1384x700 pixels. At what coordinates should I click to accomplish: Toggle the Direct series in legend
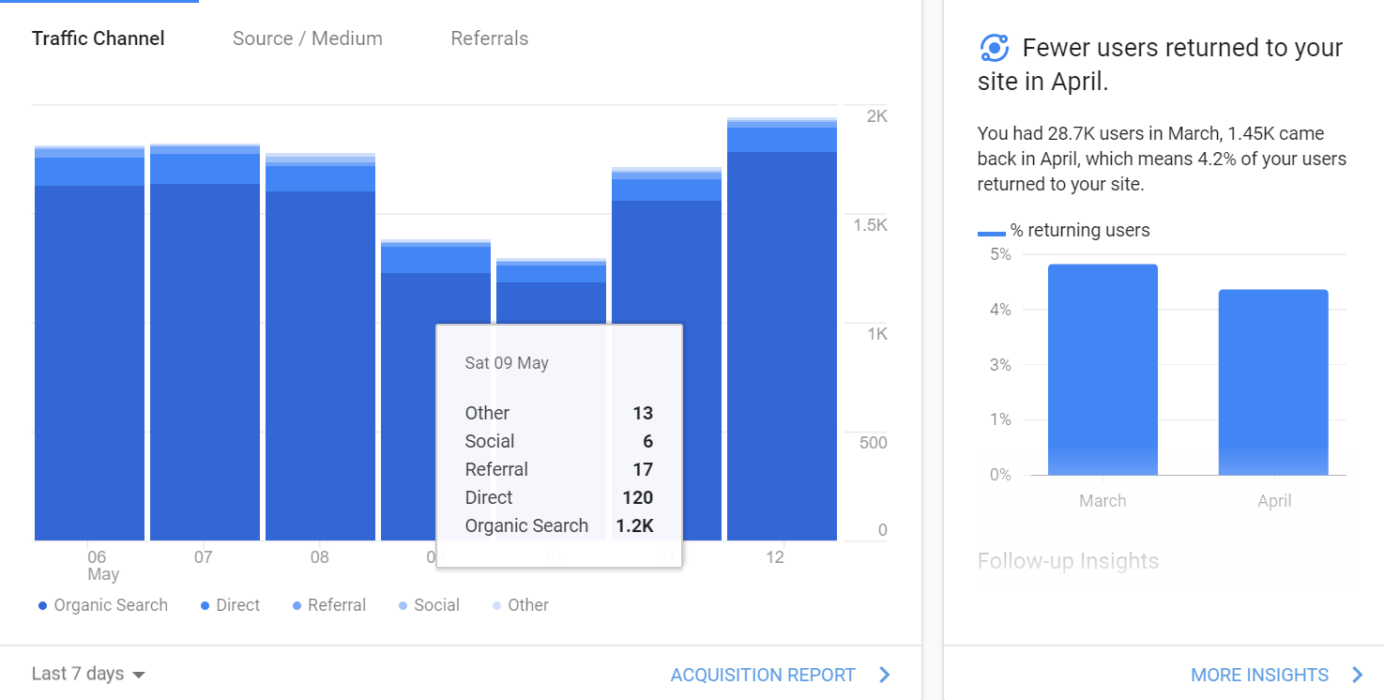230,605
